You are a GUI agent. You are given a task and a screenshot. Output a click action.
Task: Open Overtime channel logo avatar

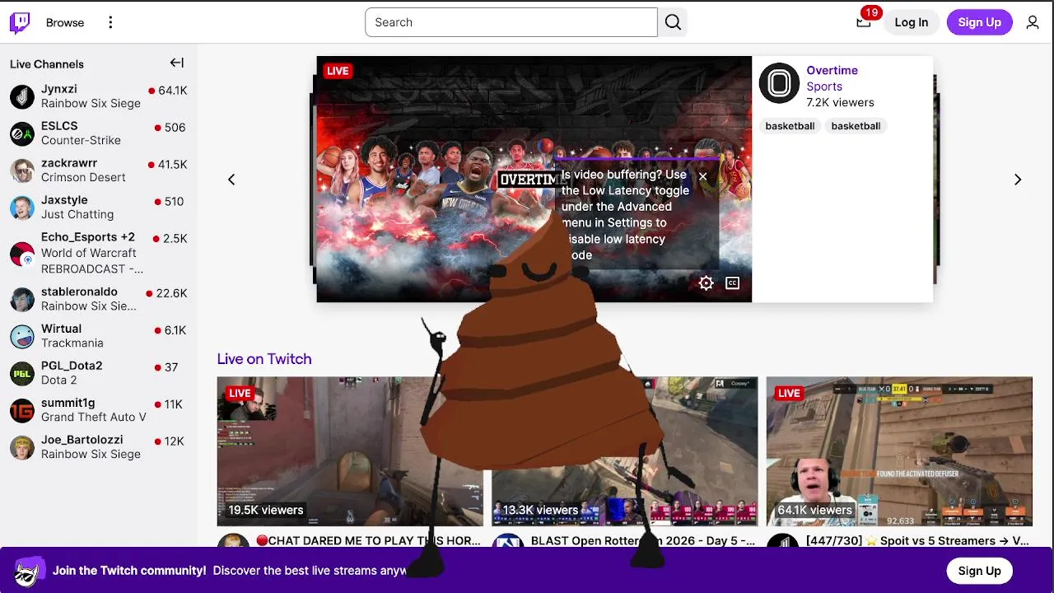point(779,83)
